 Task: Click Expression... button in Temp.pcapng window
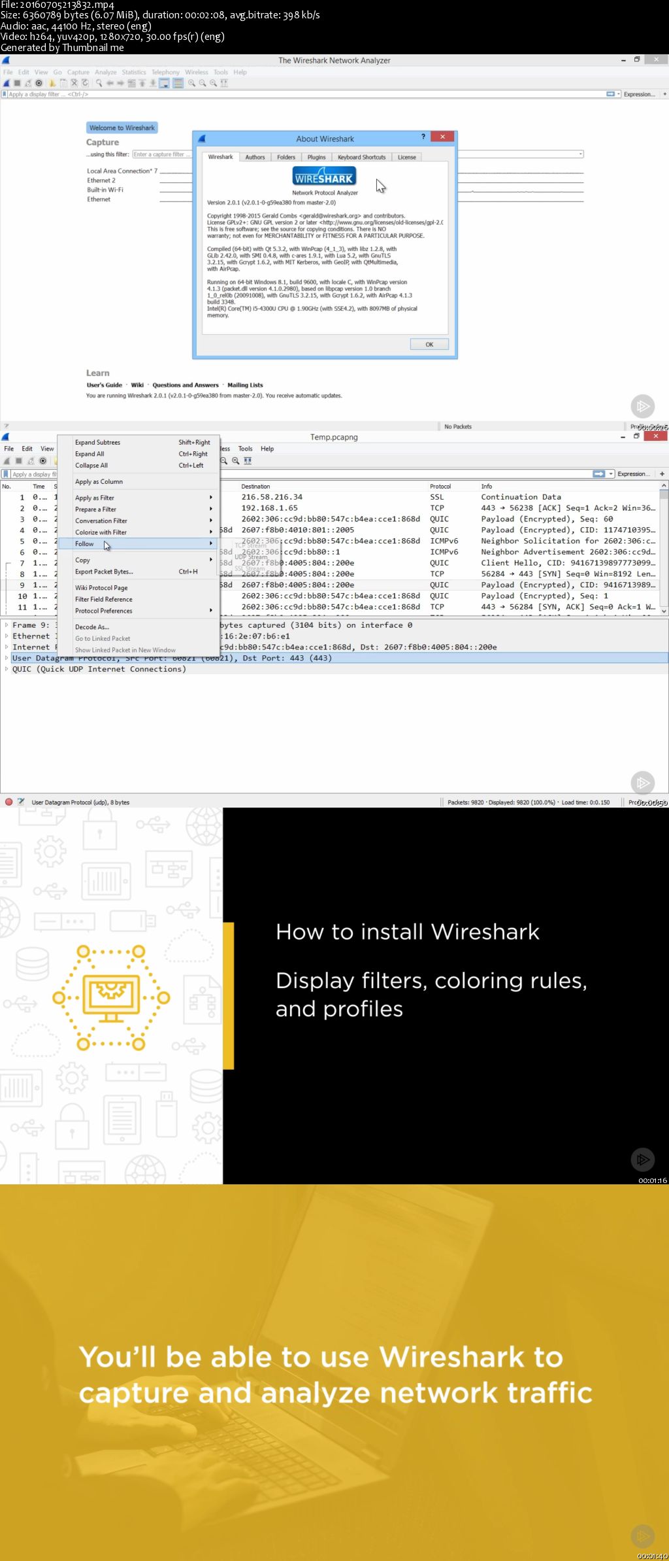tap(633, 474)
